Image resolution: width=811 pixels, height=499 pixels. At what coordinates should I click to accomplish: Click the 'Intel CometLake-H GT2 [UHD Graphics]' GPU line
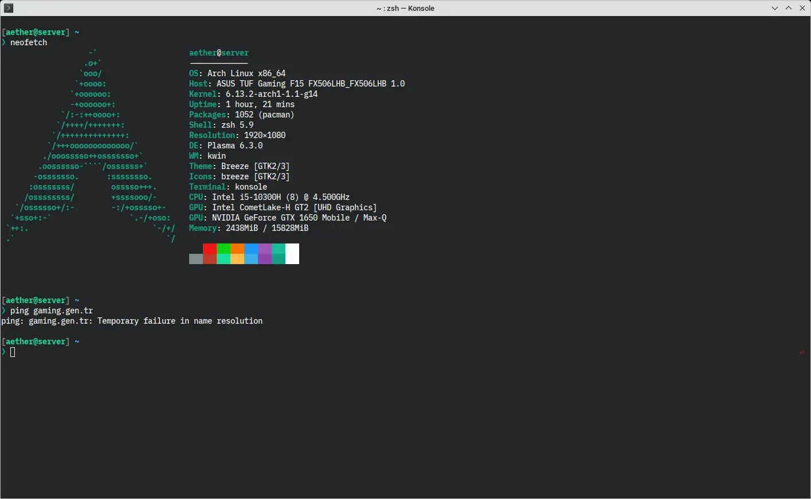coord(283,207)
